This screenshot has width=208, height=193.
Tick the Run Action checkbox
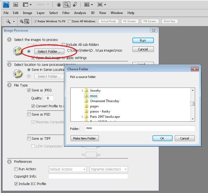(16, 169)
